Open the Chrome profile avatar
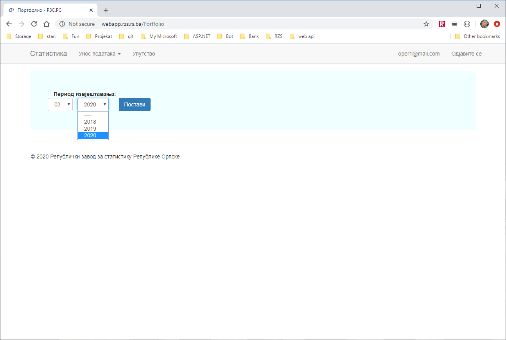 (484, 24)
